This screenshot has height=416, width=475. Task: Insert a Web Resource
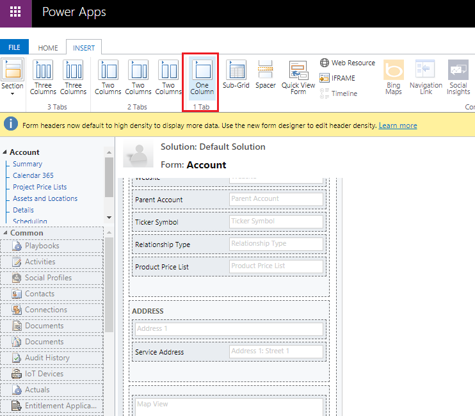(348, 63)
